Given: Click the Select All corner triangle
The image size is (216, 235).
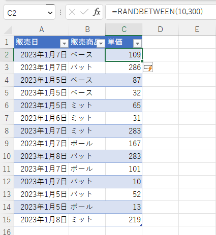Looking at the screenshot, I should (x=8, y=30).
